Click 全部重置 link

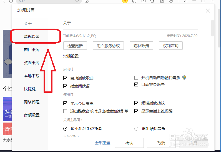pyautogui.click(x=102, y=143)
